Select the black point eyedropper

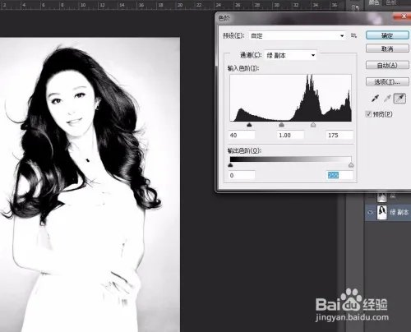pyautogui.click(x=375, y=99)
